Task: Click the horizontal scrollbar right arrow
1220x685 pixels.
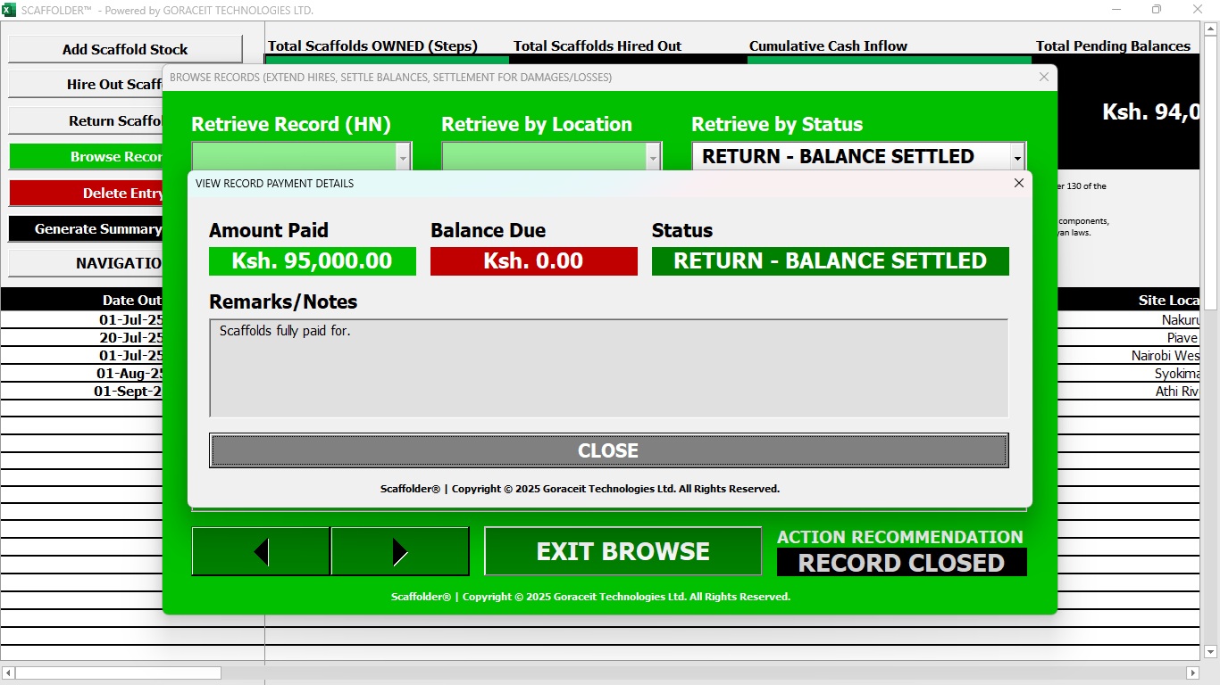Action: [x=1192, y=673]
